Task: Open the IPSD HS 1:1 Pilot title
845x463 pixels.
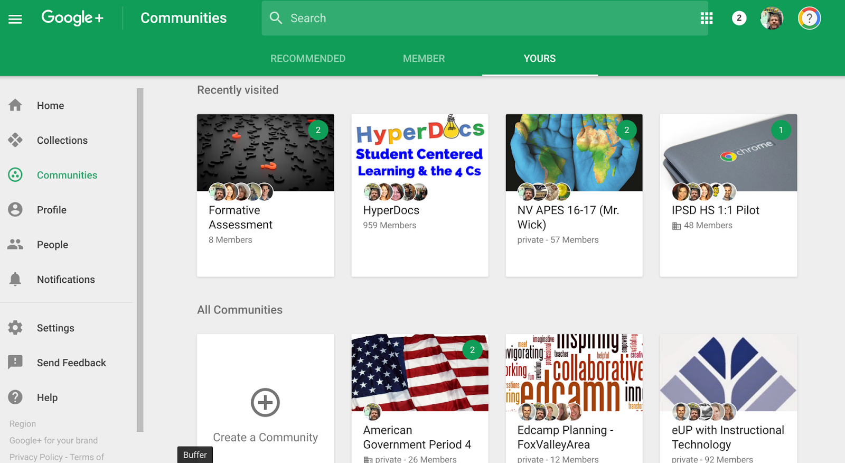Action: (716, 210)
